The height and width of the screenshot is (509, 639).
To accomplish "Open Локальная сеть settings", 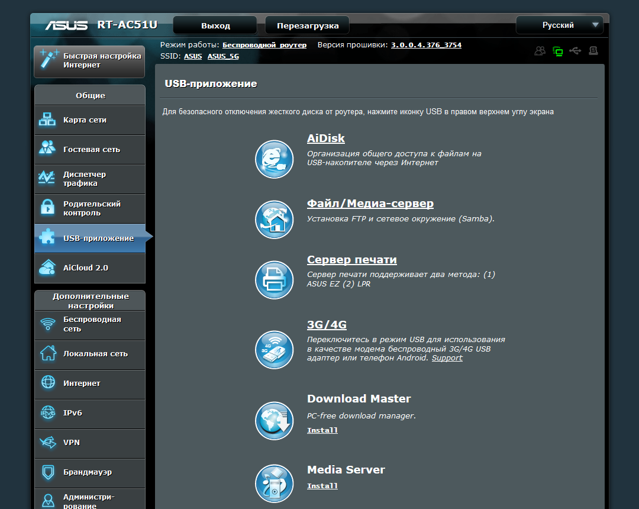I will click(x=90, y=355).
